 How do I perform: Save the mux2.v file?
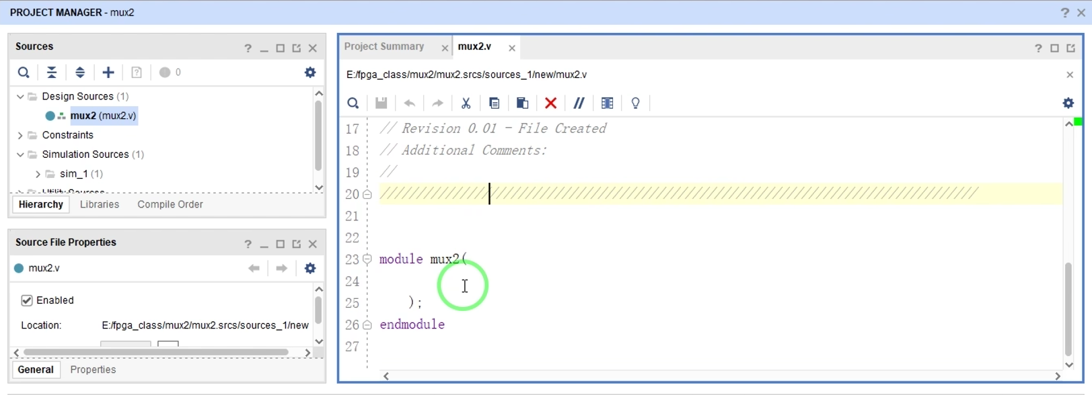point(381,103)
